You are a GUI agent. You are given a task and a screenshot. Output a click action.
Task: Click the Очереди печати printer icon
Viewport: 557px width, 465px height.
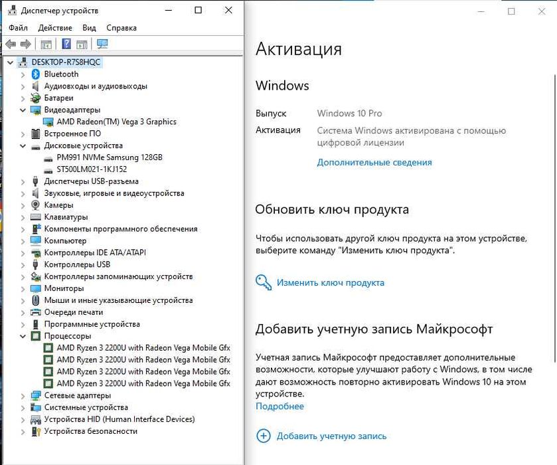click(x=36, y=312)
